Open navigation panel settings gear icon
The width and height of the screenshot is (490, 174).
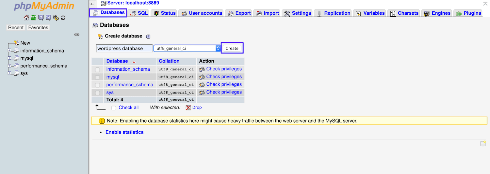[56, 18]
